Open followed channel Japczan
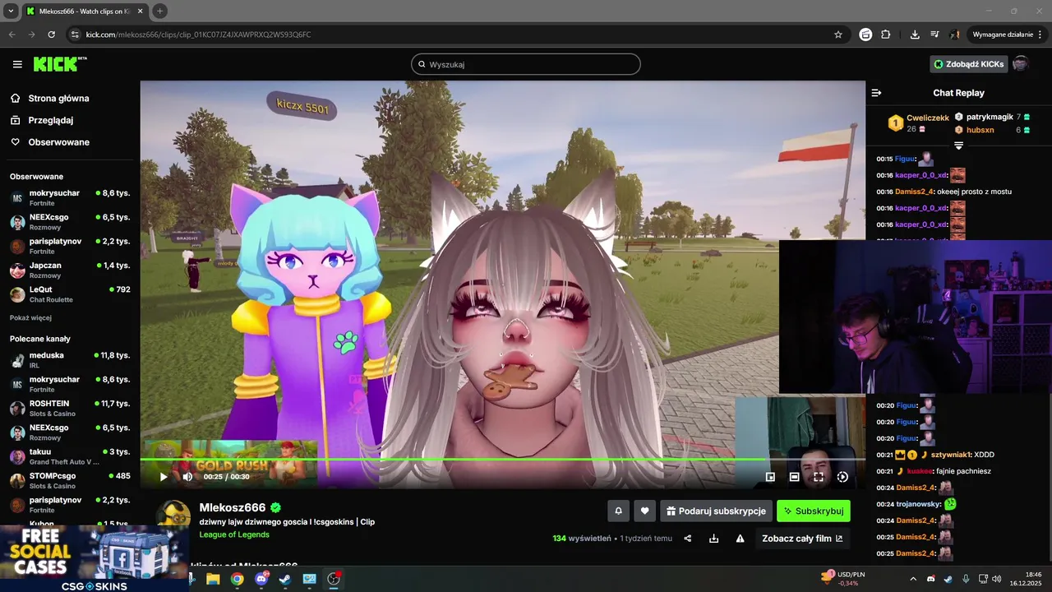 [x=70, y=271]
